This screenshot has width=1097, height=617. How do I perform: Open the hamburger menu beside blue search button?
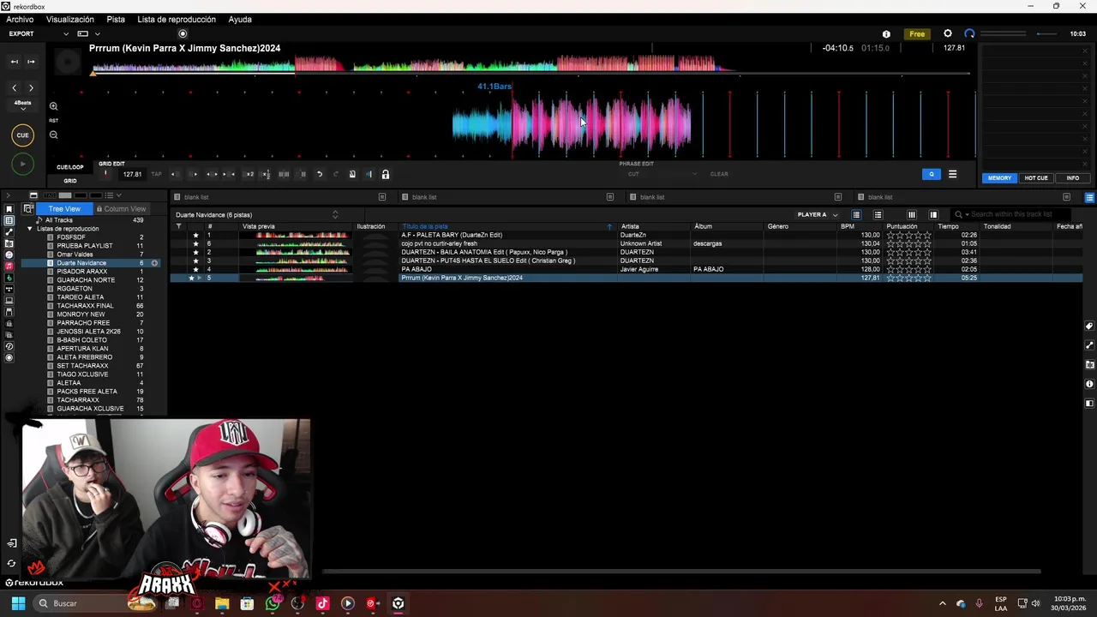(x=952, y=174)
